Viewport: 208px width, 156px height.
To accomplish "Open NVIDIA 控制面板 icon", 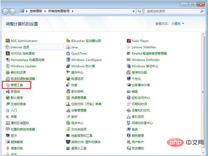I will pyautogui.click(x=7, y=53).
